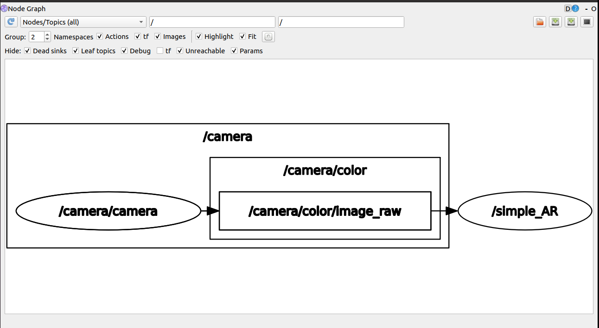The image size is (599, 328).
Task: Click the refresh graph icon
Action: tap(11, 22)
